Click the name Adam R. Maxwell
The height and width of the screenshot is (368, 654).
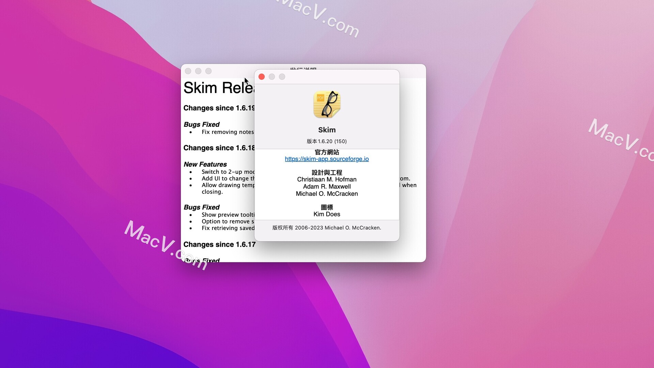pyautogui.click(x=327, y=187)
